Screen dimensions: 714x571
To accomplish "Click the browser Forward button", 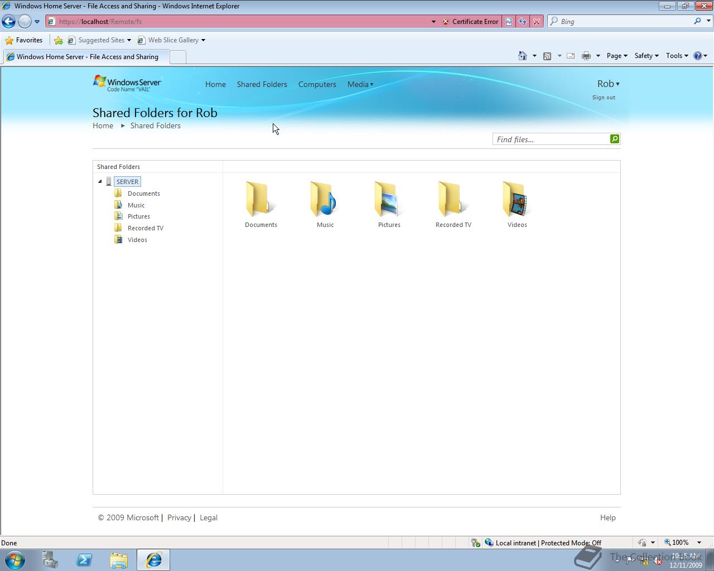I will 25,21.
